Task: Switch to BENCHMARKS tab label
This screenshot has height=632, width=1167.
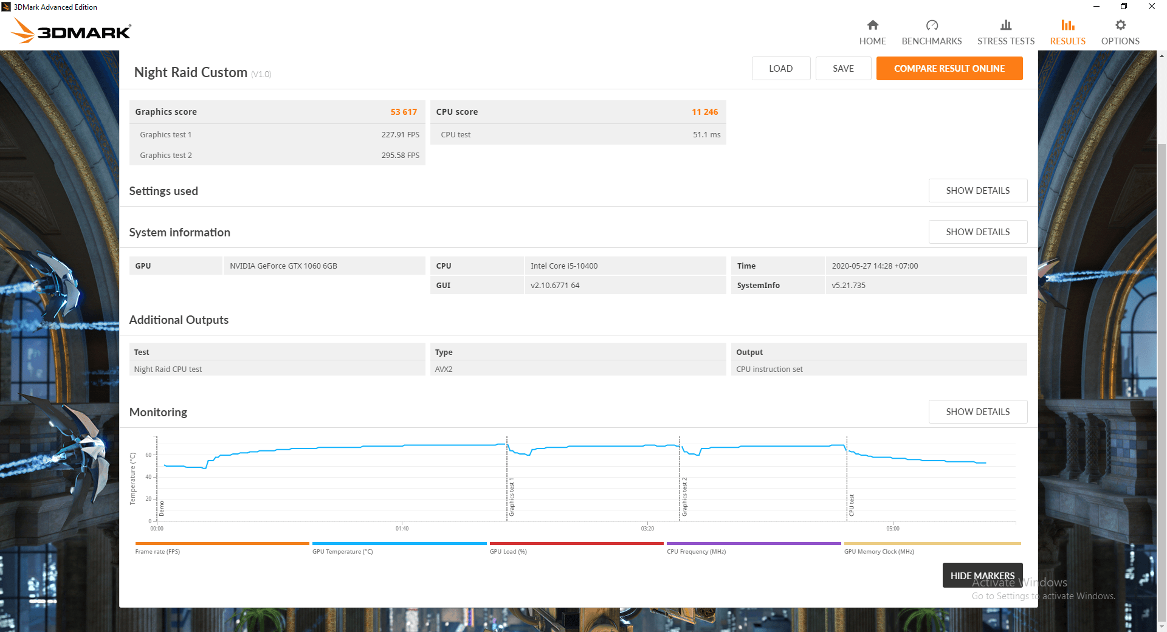Action: pyautogui.click(x=932, y=41)
